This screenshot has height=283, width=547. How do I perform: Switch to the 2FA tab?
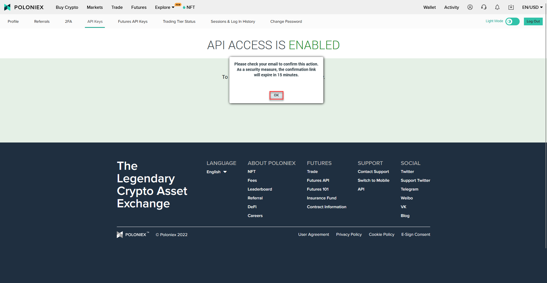(68, 21)
